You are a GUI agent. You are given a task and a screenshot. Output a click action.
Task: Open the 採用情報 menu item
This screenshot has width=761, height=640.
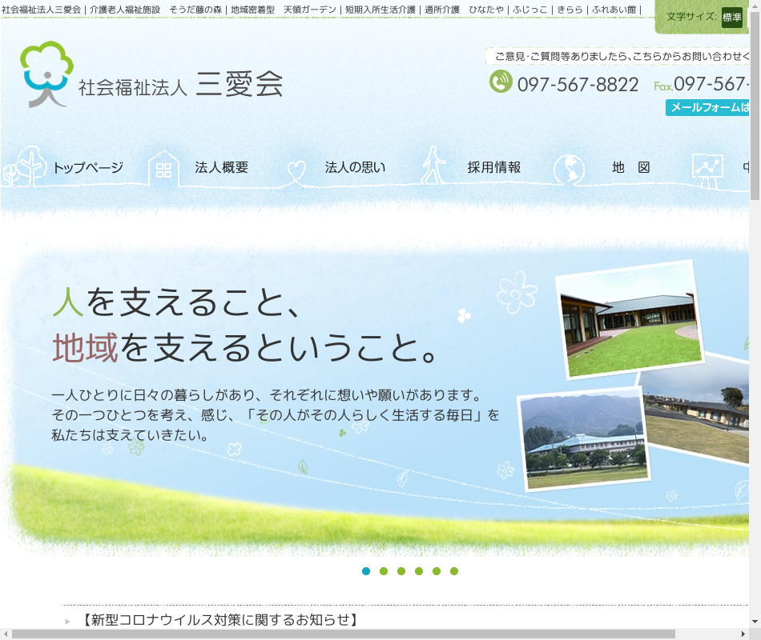click(493, 168)
